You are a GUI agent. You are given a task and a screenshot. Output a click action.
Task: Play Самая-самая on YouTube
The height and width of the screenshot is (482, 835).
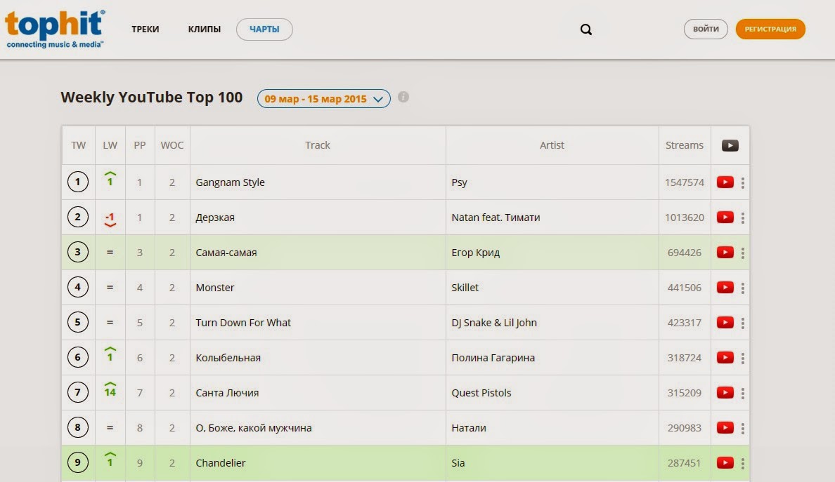point(725,253)
